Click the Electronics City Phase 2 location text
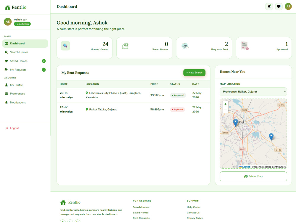 click(113, 95)
